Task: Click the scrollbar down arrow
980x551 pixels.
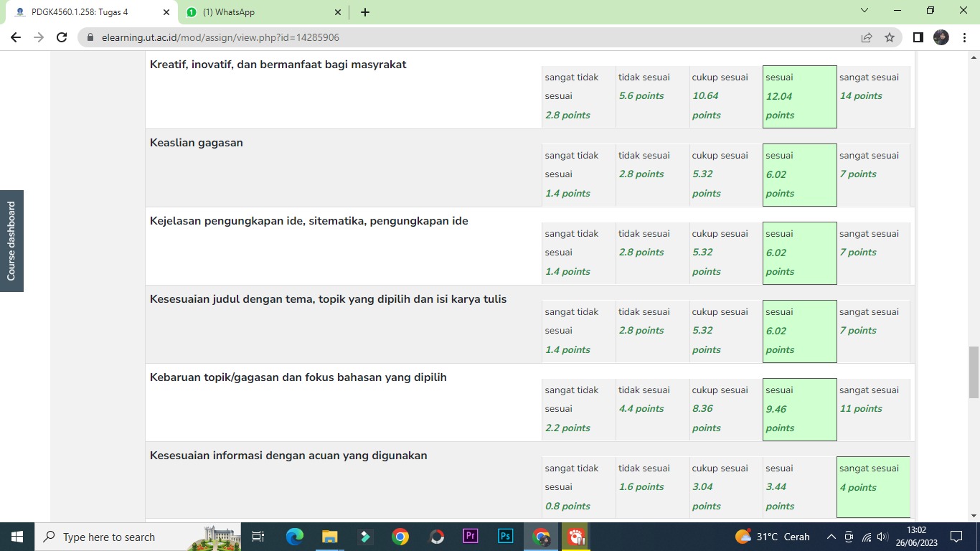Action: pos(974,515)
